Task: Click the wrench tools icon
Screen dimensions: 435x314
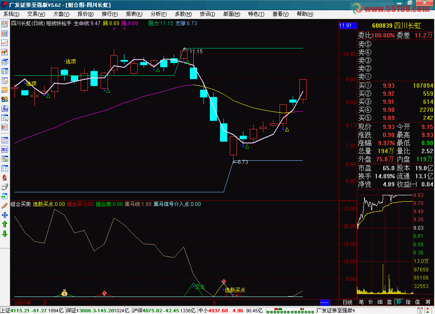Action: 4,187
